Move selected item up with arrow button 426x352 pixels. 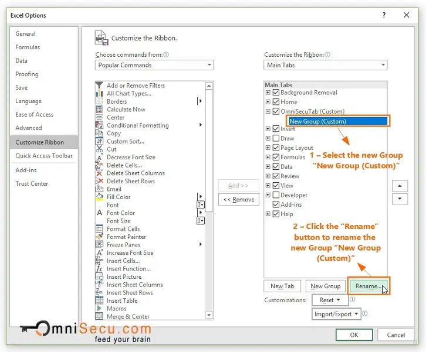tap(400, 186)
